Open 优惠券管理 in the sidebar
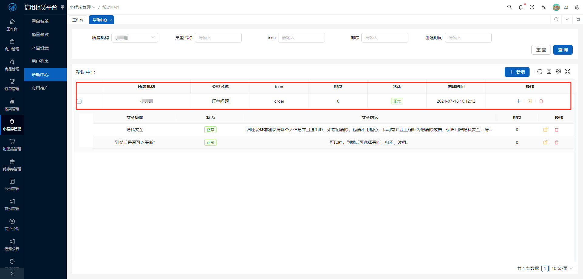The image size is (583, 279). tap(12, 165)
